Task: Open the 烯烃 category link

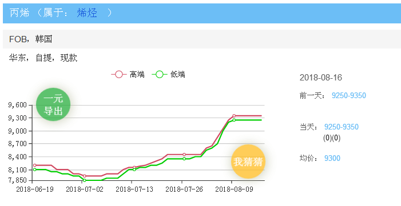Action: [87, 13]
